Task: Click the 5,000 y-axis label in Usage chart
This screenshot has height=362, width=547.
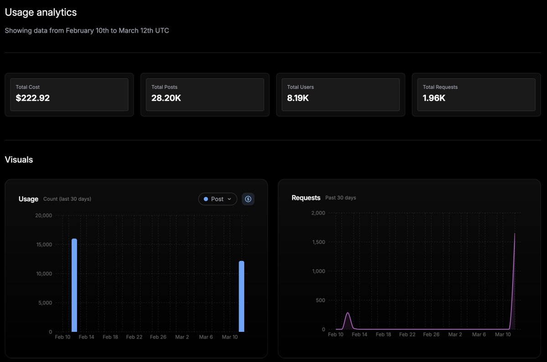Action: [45, 303]
